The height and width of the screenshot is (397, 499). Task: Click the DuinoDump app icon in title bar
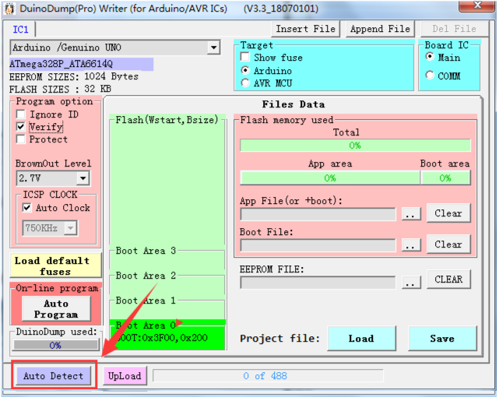pyautogui.click(x=9, y=9)
